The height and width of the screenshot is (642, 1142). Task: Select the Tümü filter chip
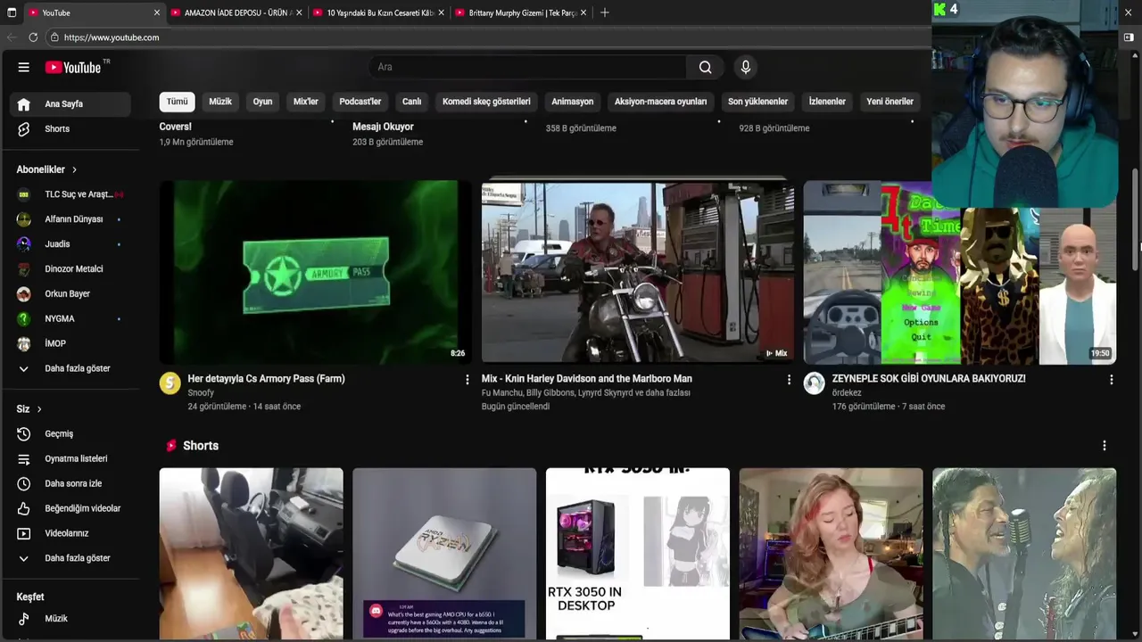coord(178,102)
